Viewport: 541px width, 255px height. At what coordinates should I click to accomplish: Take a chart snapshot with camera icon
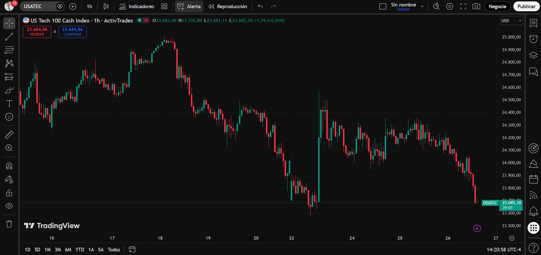[x=476, y=6]
